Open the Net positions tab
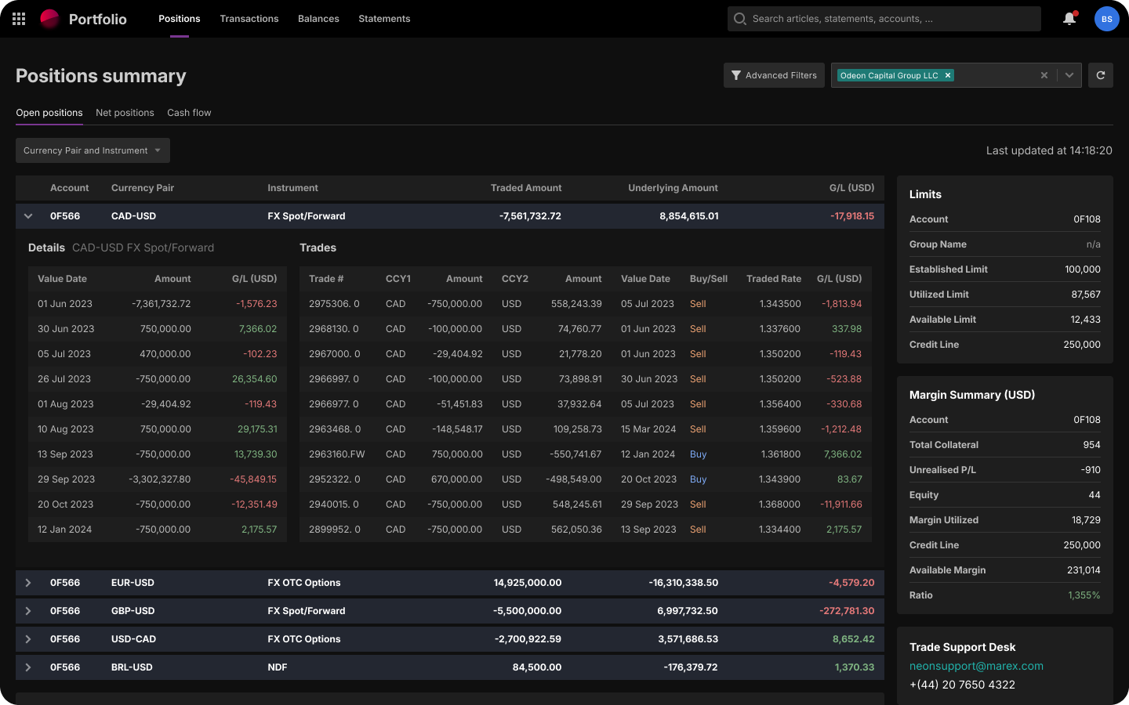Viewport: 1129px width, 705px height. pyautogui.click(x=125, y=113)
